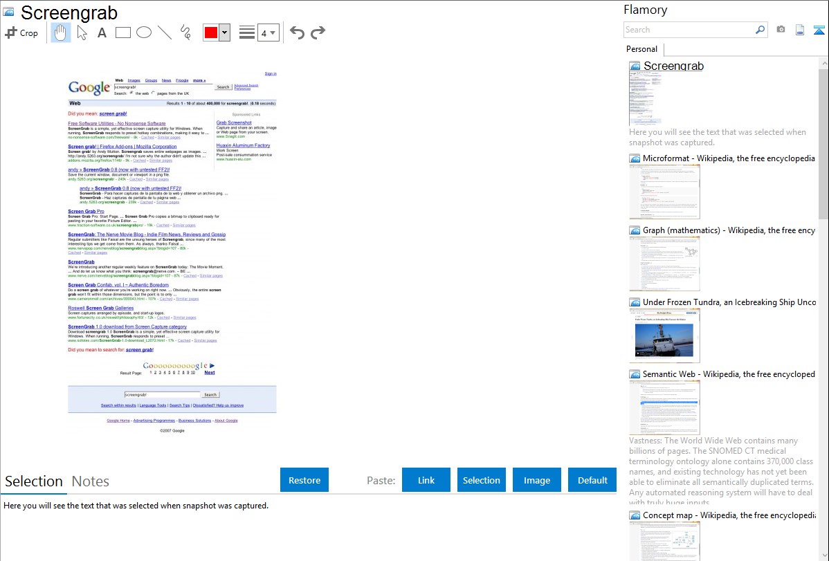The image size is (829, 561).
Task: Click the upload icon in Flamory header
Action: point(819,30)
